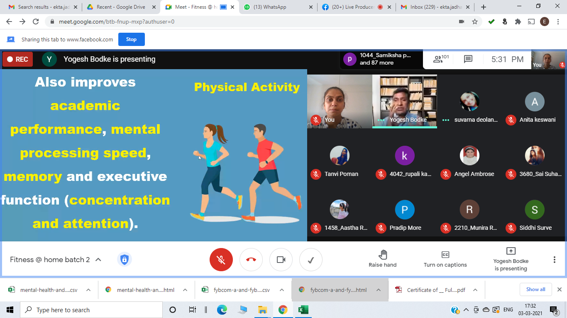Open the checkmark activities icon
Image resolution: width=567 pixels, height=318 pixels.
[310, 260]
